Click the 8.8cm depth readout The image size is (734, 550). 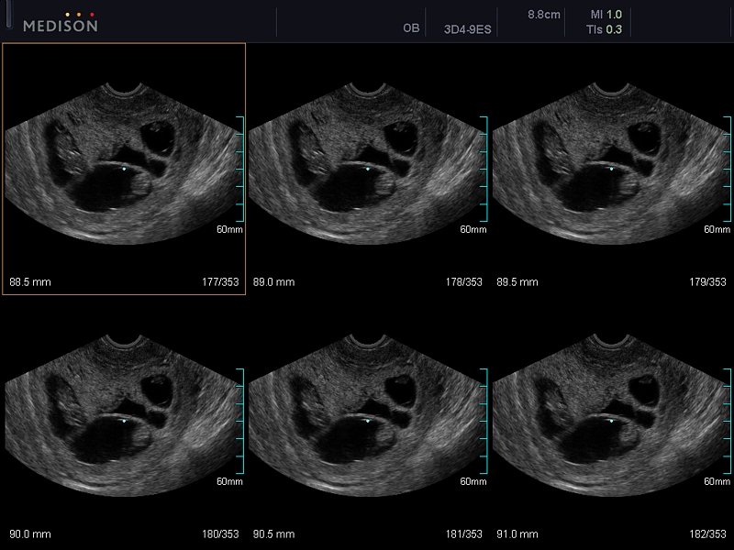(543, 15)
